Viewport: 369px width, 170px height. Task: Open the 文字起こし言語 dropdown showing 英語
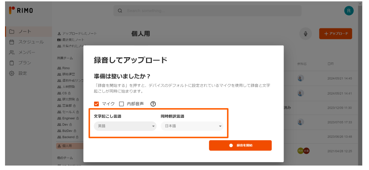[125, 126]
